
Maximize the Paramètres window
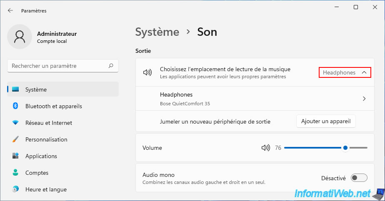coord(355,7)
